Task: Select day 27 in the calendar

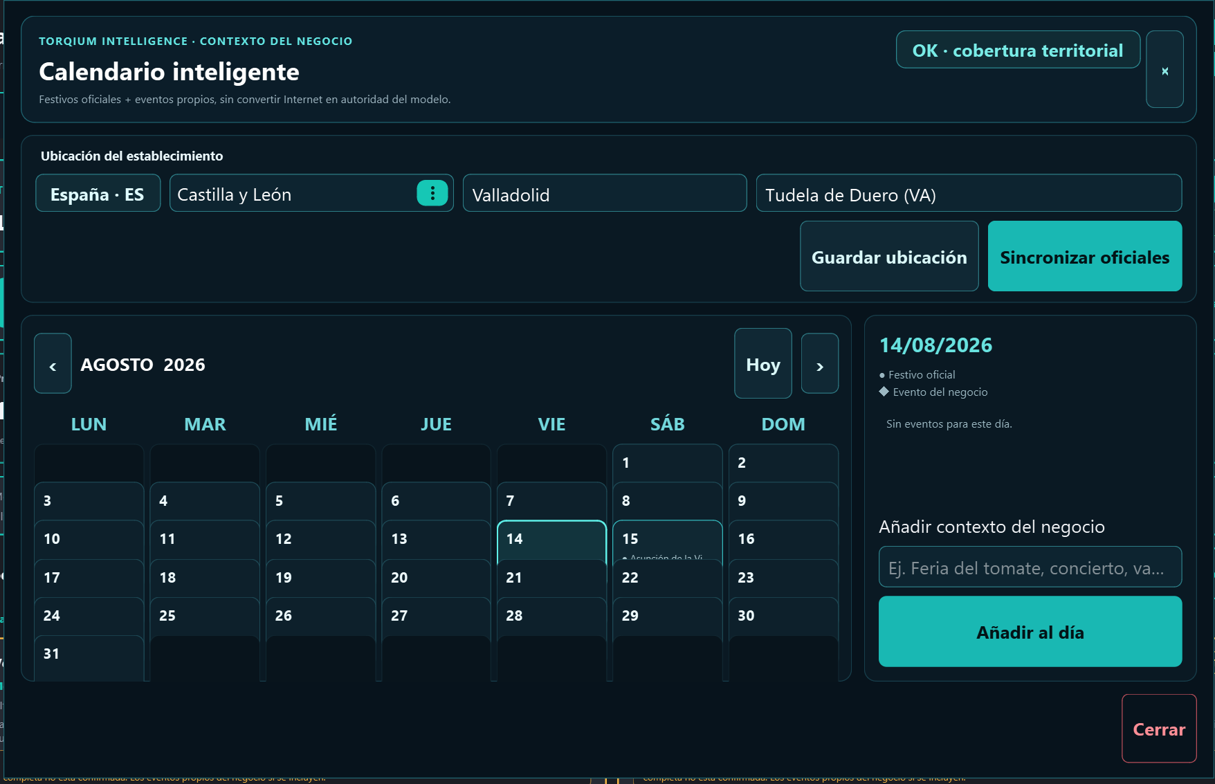Action: (x=437, y=617)
